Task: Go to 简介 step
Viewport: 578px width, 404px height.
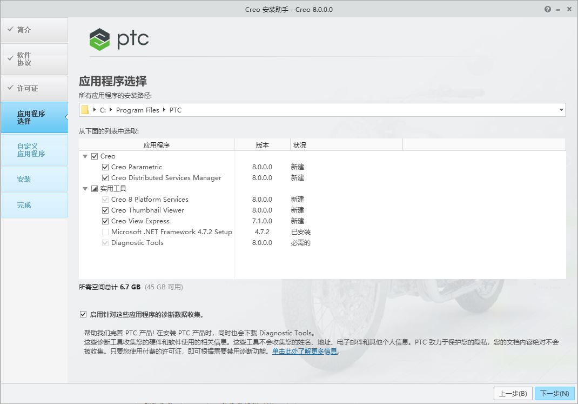Action: tap(34, 30)
